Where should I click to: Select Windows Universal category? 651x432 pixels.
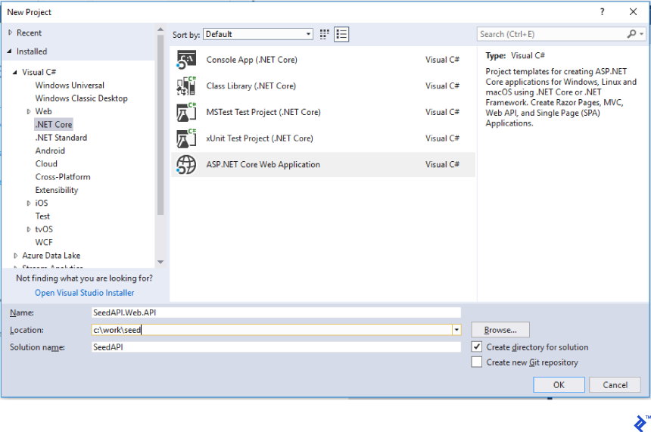pos(70,85)
